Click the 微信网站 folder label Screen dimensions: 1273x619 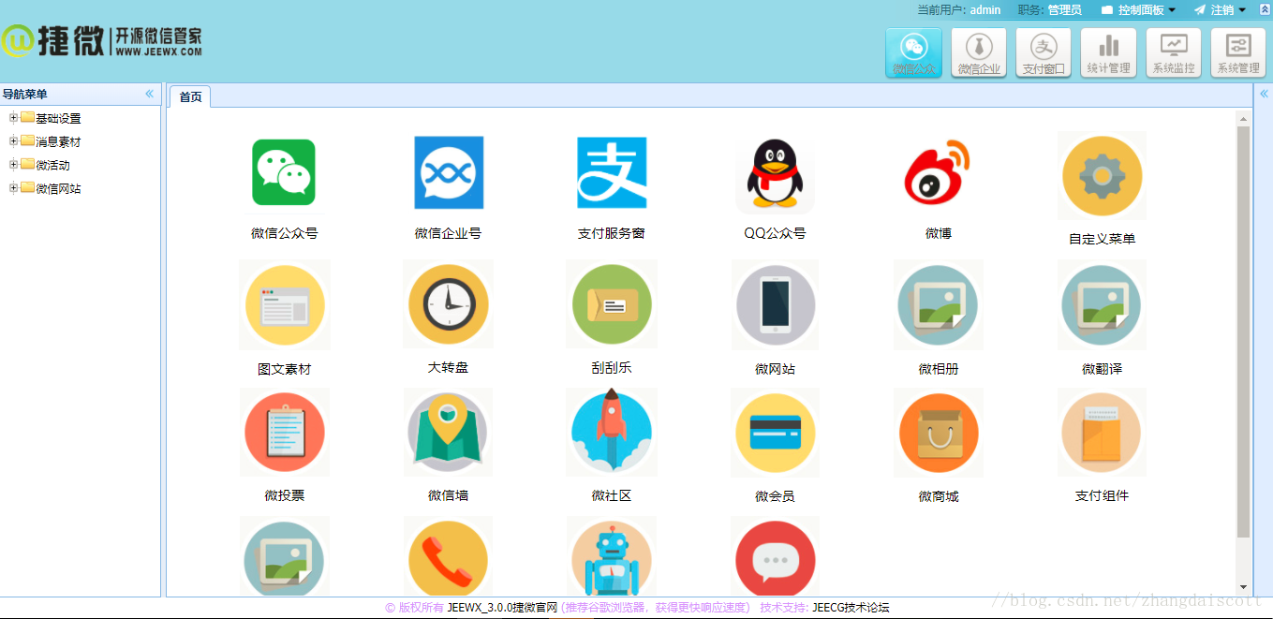tap(58, 188)
